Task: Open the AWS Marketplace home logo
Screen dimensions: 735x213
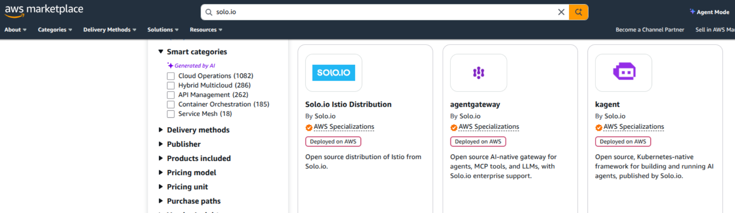Action: 44,11
